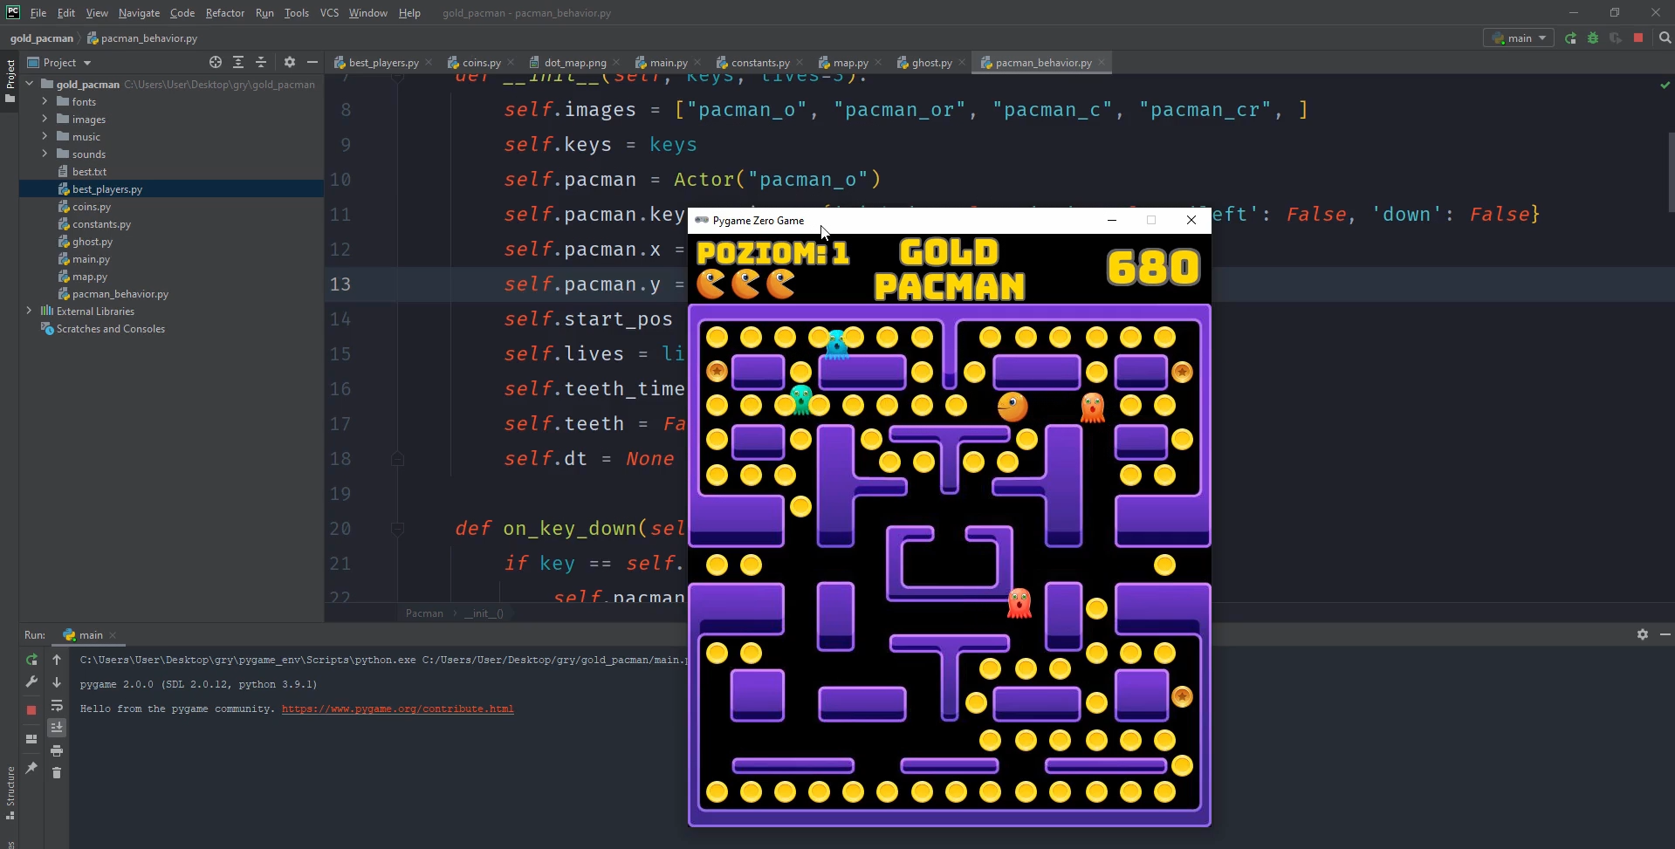Toggle soft-wrap in the Run console
The width and height of the screenshot is (1675, 849).
[x=57, y=705]
